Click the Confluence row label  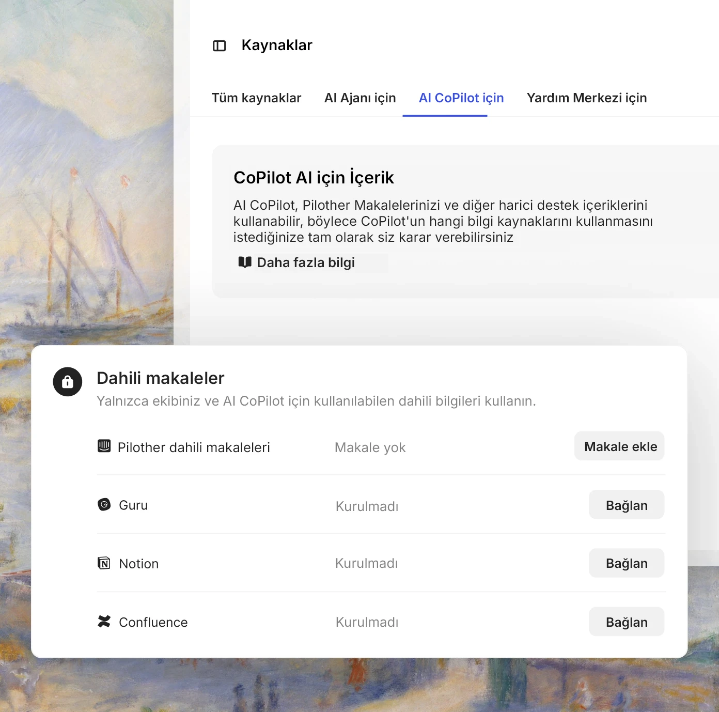pos(153,622)
